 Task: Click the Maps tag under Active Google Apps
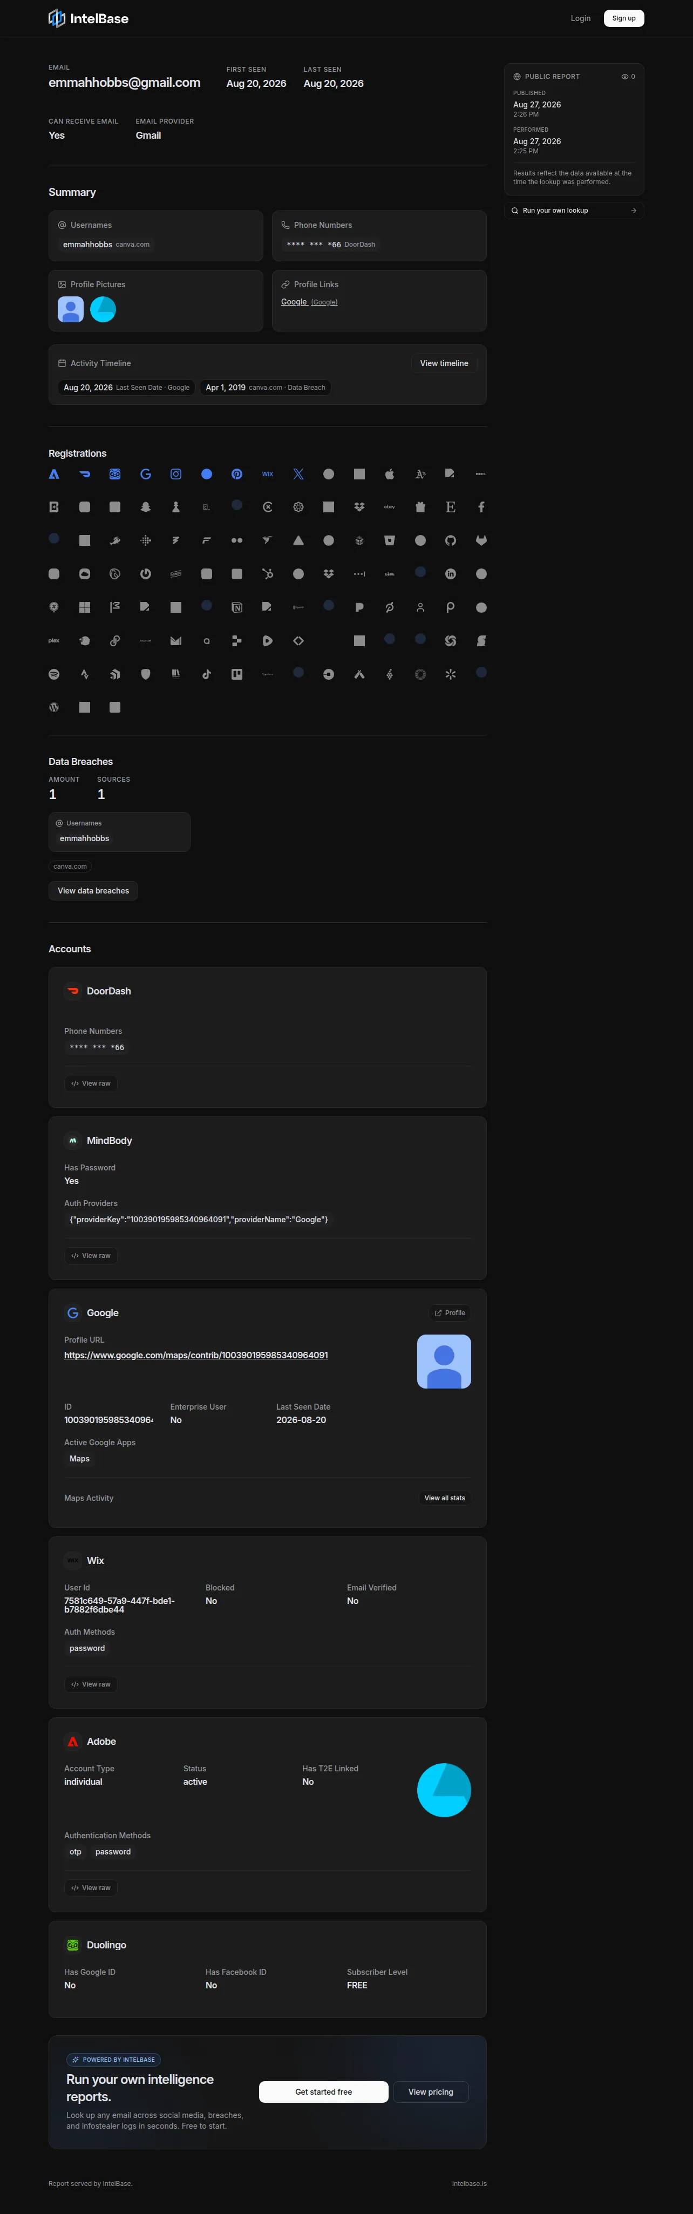point(80,1459)
